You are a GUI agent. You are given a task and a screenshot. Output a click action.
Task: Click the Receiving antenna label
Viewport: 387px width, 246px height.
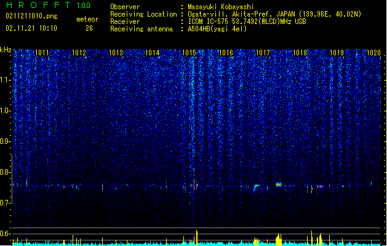pos(142,29)
